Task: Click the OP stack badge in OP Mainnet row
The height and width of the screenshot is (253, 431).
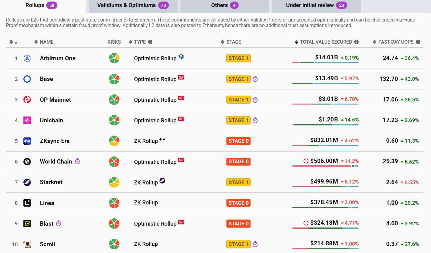Action: click(181, 98)
